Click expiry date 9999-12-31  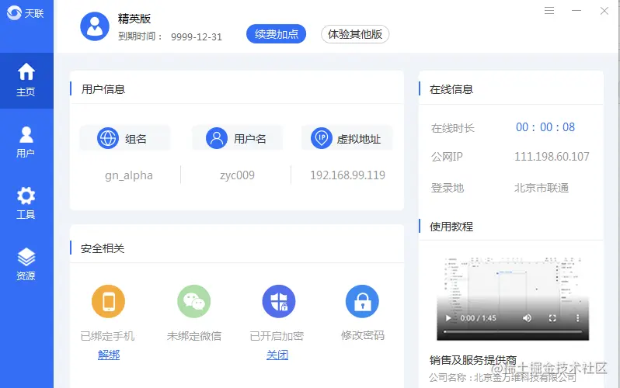click(x=197, y=36)
